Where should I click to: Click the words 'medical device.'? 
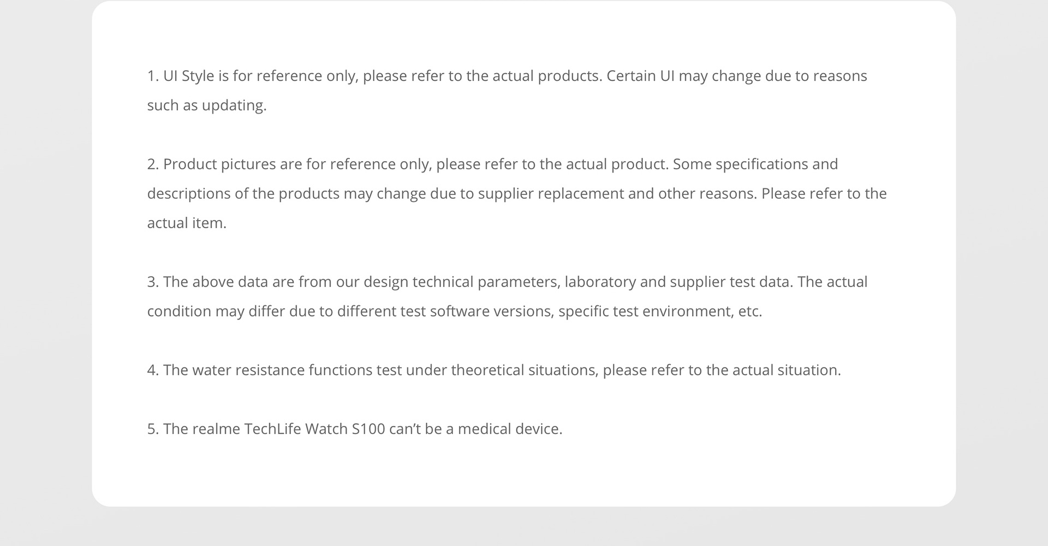[510, 430]
